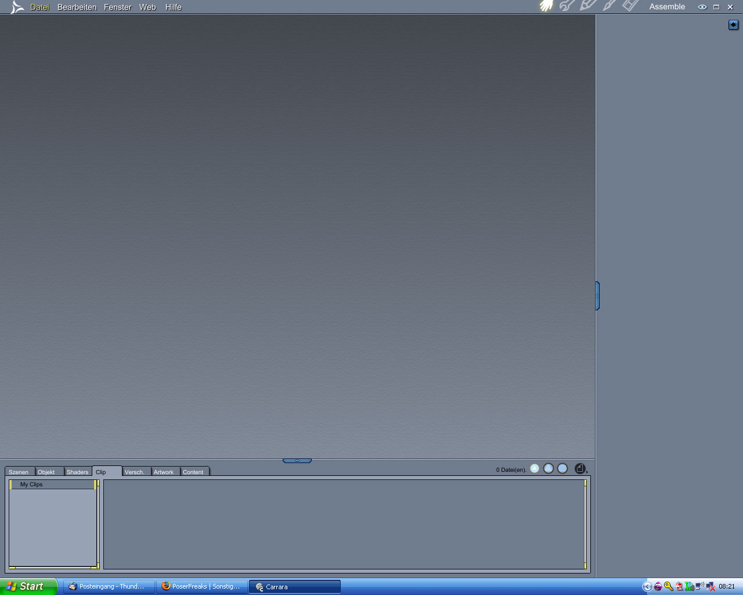Switch to the Objekt browser tab
Image resolution: width=743 pixels, height=595 pixels.
coord(49,472)
